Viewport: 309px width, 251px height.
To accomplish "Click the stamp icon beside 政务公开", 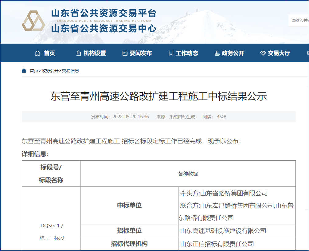I will [217, 53].
